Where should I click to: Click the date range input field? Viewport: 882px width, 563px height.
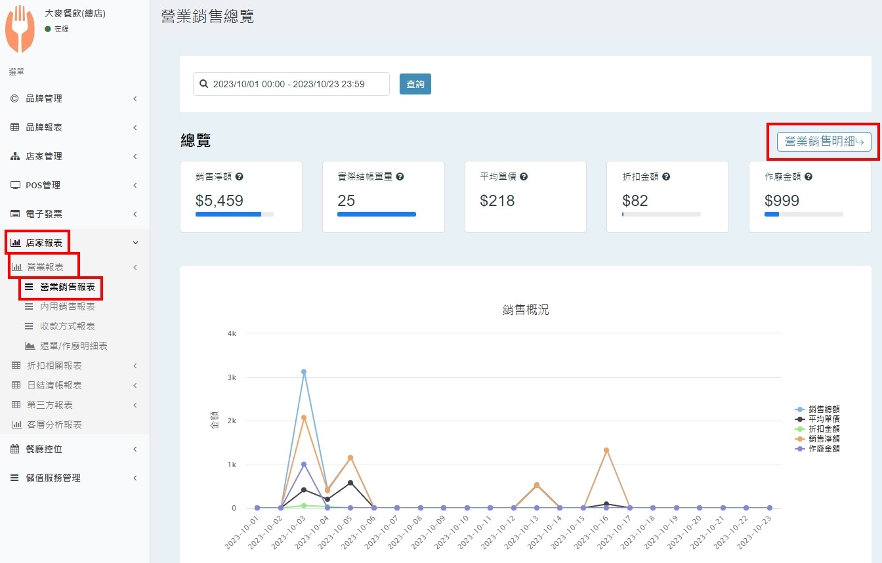pyautogui.click(x=291, y=84)
